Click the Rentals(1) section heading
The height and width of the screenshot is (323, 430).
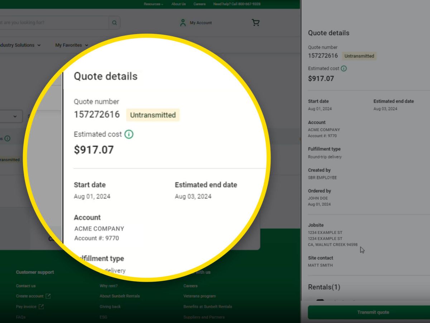point(324,287)
